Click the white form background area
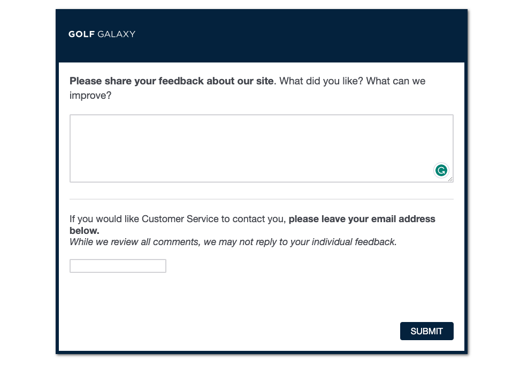Screen dimensions: 520x369 [x=261, y=299]
